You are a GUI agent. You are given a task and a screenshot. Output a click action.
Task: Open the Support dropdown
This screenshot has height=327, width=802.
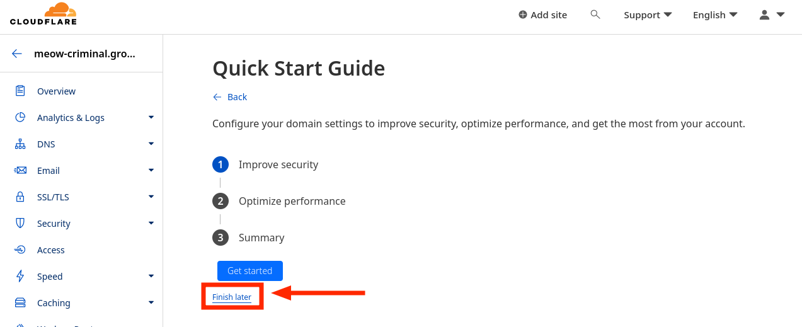tap(648, 14)
